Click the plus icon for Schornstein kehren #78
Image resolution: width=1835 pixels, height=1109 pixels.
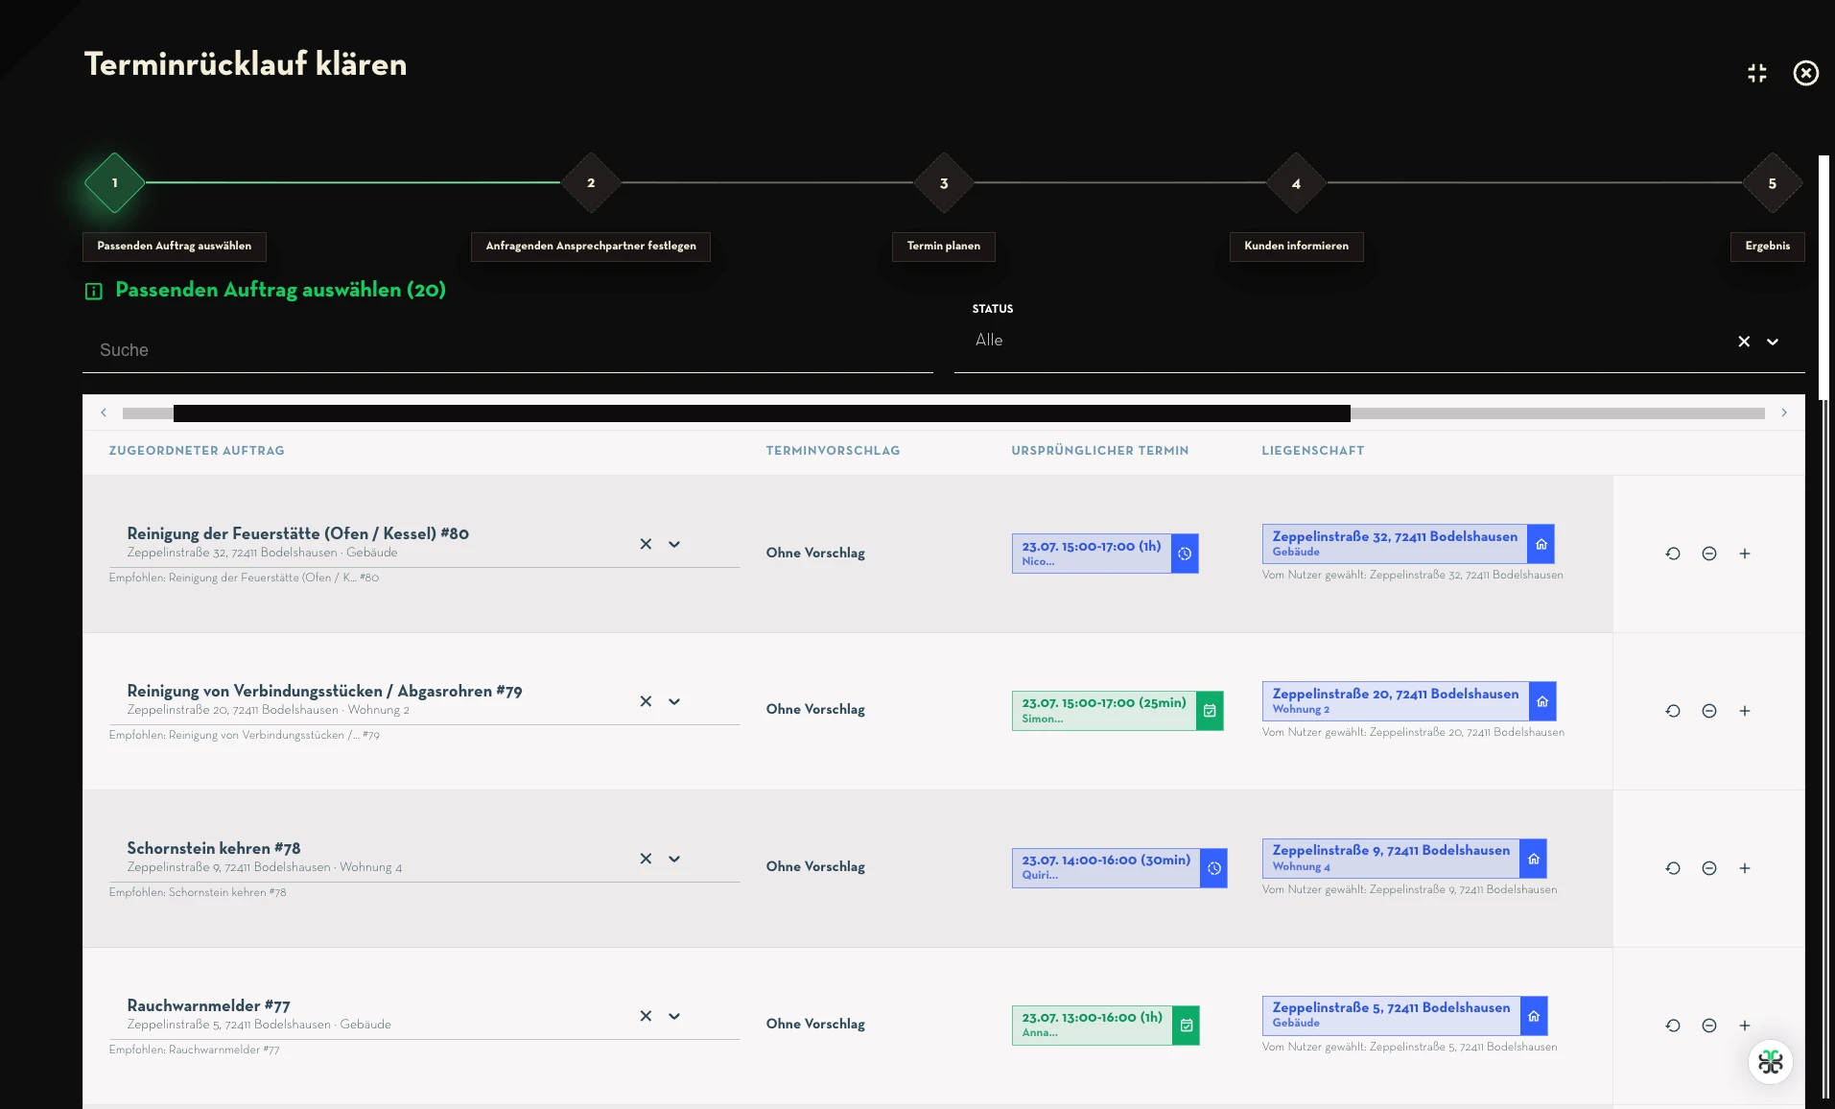(1745, 868)
